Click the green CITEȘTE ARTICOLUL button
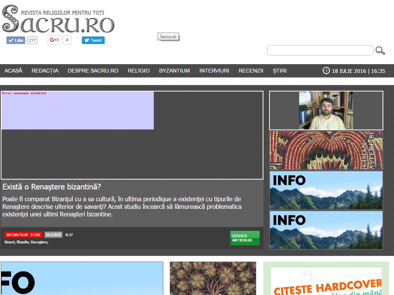Image resolution: width=394 pixels, height=295 pixels. [245, 238]
